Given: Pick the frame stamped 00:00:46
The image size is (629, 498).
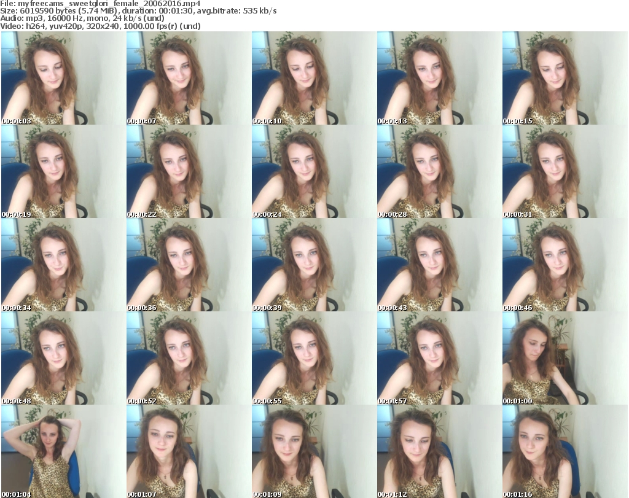Looking at the screenshot, I should (x=565, y=265).
